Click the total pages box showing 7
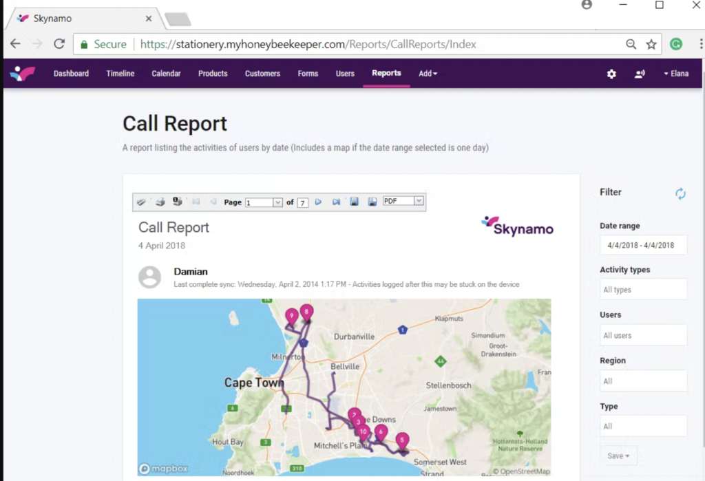Image resolution: width=705 pixels, height=481 pixels. pos(303,203)
